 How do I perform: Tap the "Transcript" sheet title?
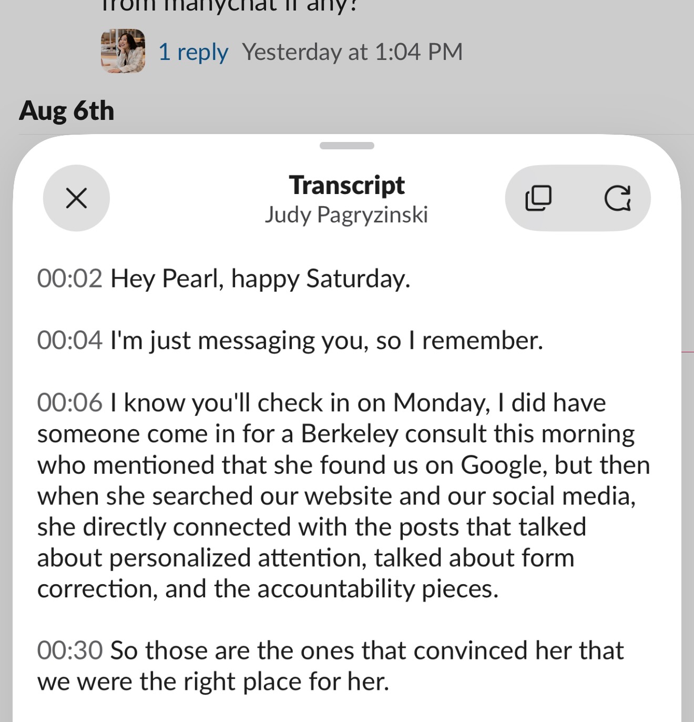(x=347, y=185)
